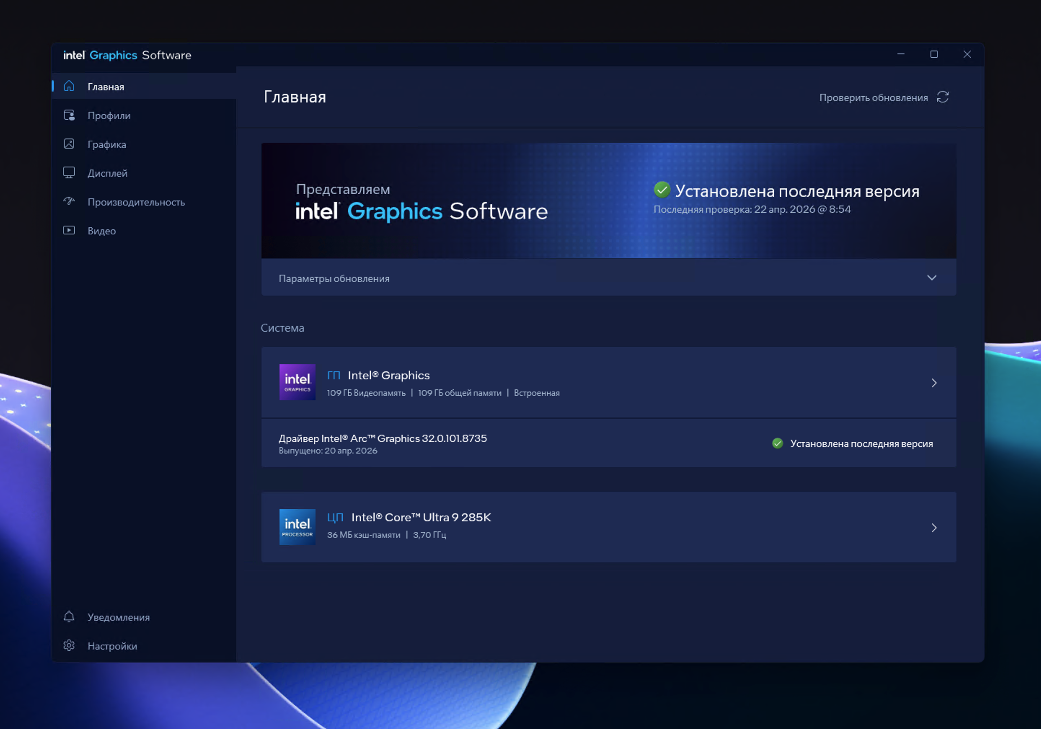
Task: Click Параметры обновления label
Action: point(334,278)
